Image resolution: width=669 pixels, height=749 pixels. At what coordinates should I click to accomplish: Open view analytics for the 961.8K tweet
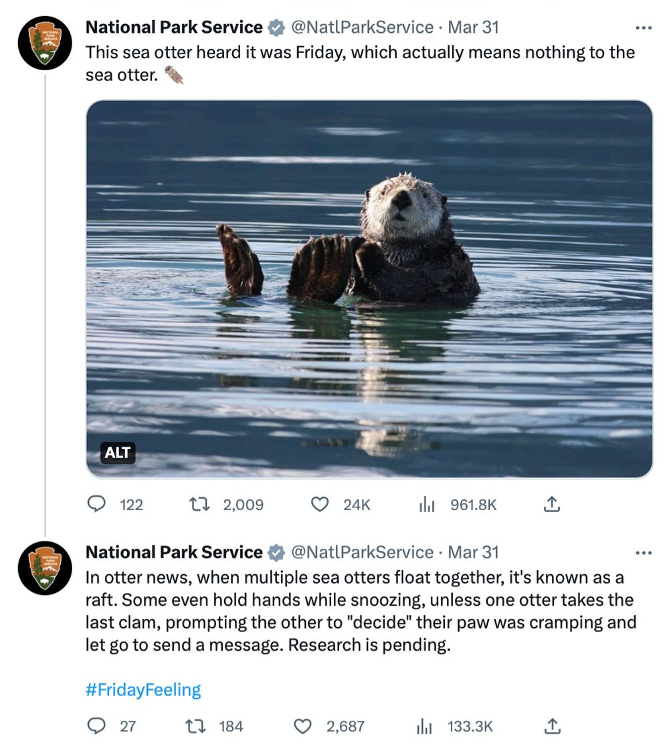[x=426, y=505]
